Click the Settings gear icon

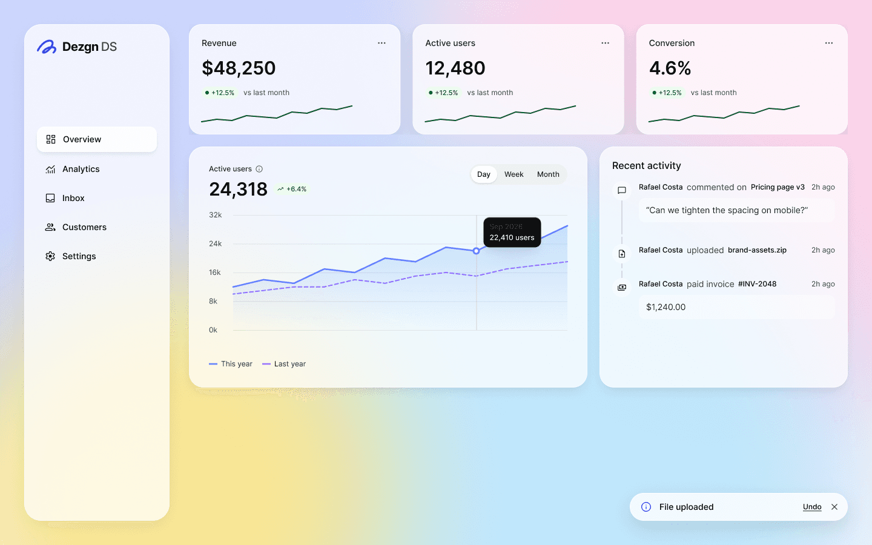[50, 256]
